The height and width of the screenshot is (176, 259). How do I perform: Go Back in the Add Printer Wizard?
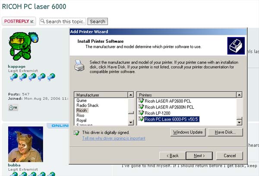(x=172, y=156)
